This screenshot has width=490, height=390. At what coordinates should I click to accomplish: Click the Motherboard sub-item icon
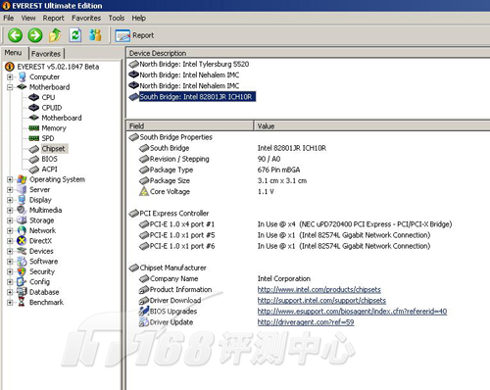[33, 118]
